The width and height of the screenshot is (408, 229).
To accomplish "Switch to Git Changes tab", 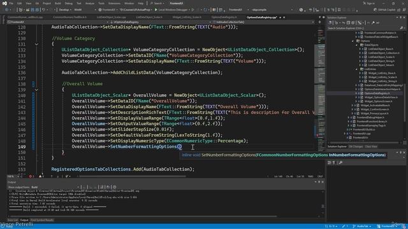I will coord(356,146).
